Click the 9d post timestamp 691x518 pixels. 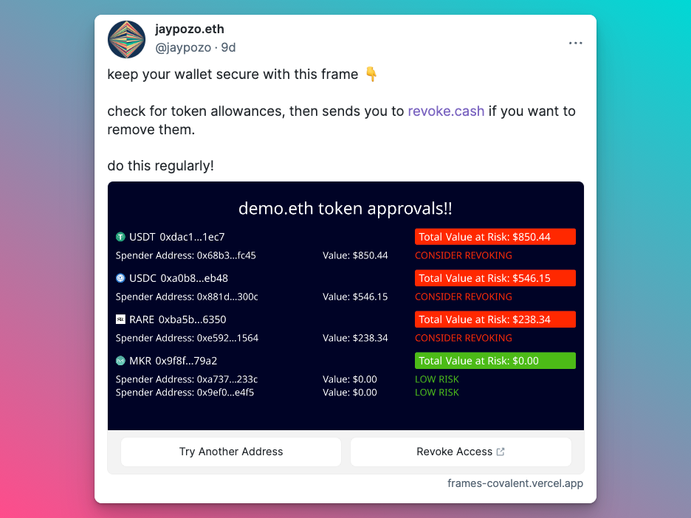point(228,47)
